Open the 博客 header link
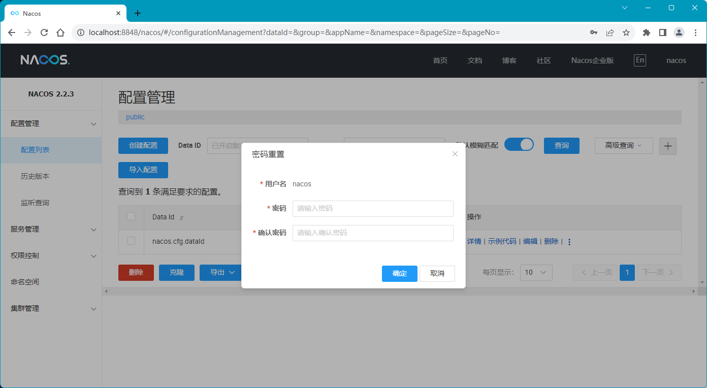The height and width of the screenshot is (388, 707). pyautogui.click(x=509, y=60)
